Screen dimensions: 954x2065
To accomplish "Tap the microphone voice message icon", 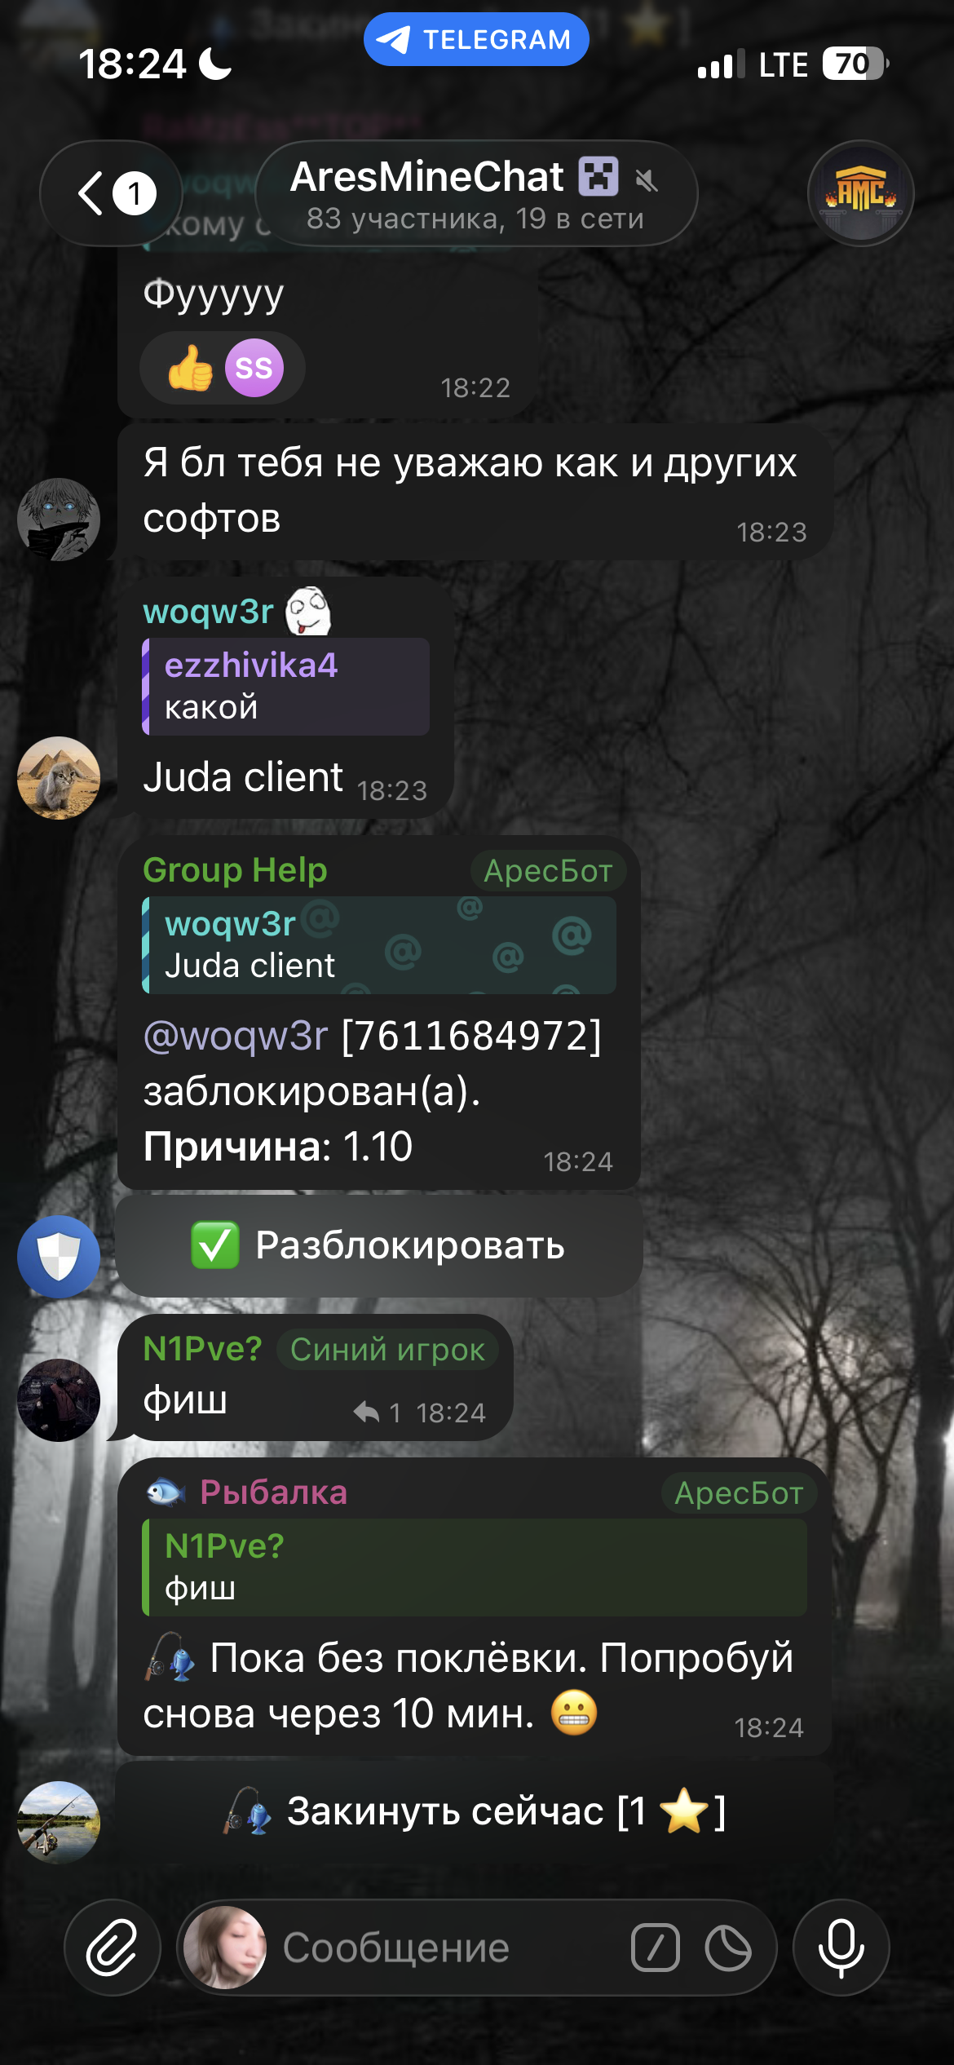I will click(x=841, y=1948).
